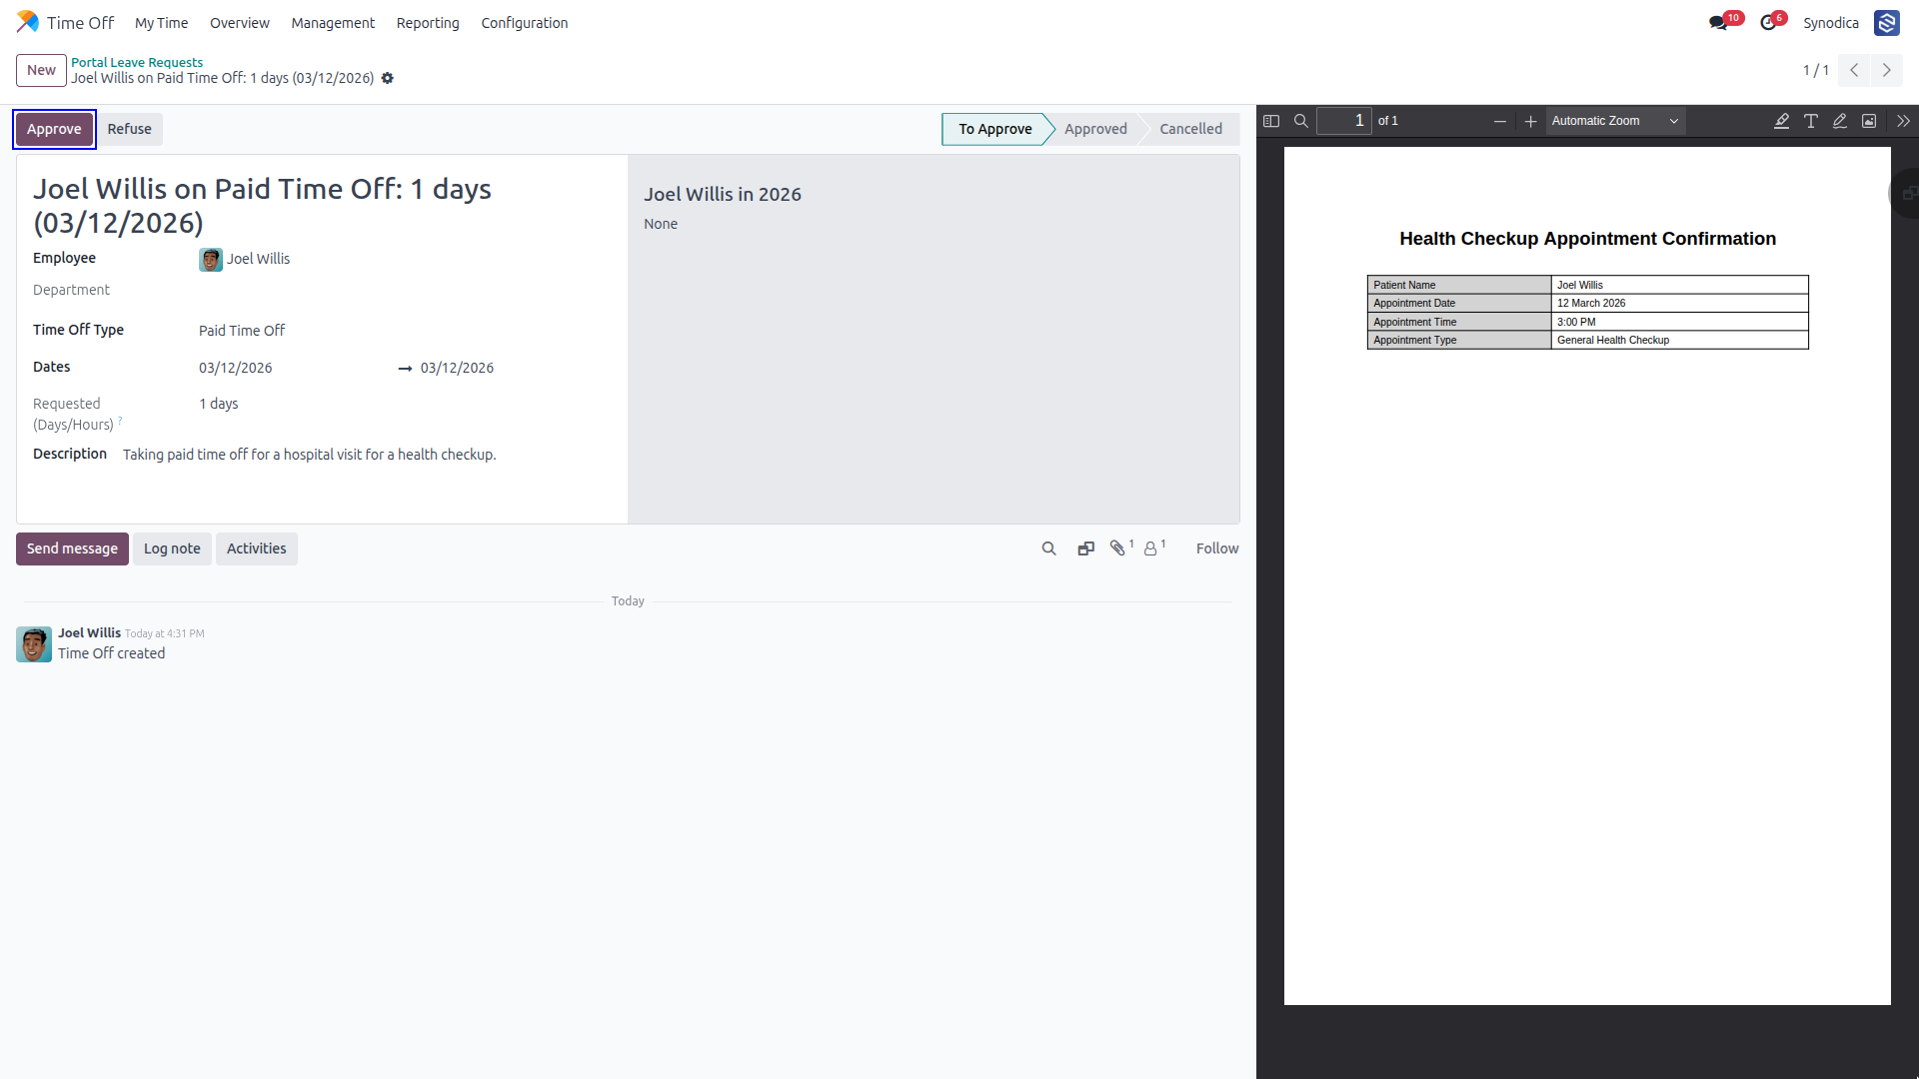Set status to Approved in statusbar
This screenshot has height=1079, width=1919.
[1095, 129]
